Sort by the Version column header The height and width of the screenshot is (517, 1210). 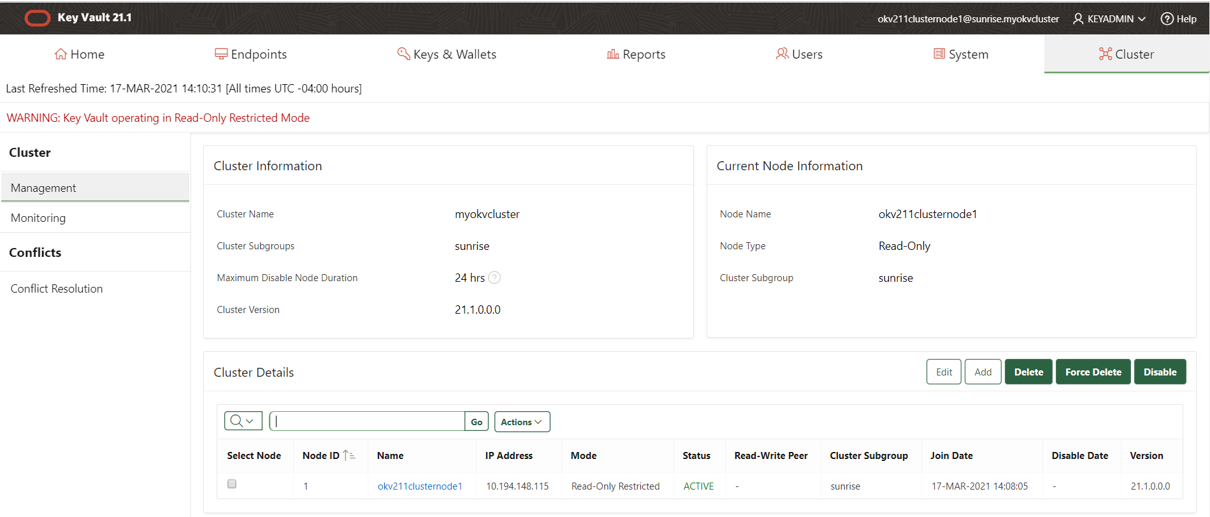pyautogui.click(x=1146, y=456)
